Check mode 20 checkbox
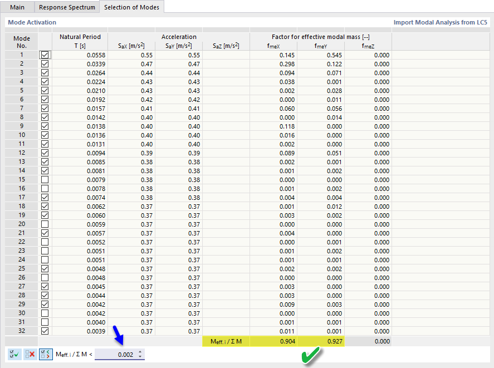494x368 pixels. (x=45, y=224)
